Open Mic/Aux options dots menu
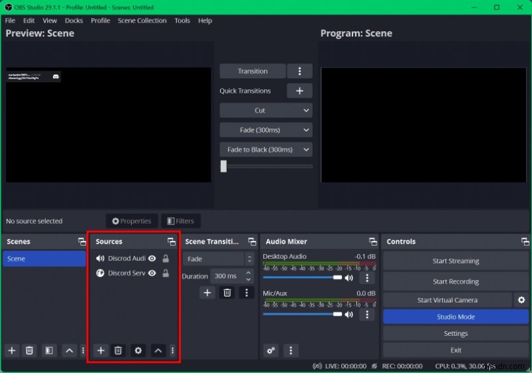532x373 pixels. (x=367, y=315)
